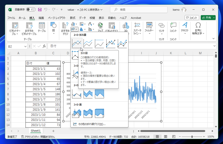Expand the Name Box dropdown showing B2
This screenshot has height=144, width=223.
(25, 46)
